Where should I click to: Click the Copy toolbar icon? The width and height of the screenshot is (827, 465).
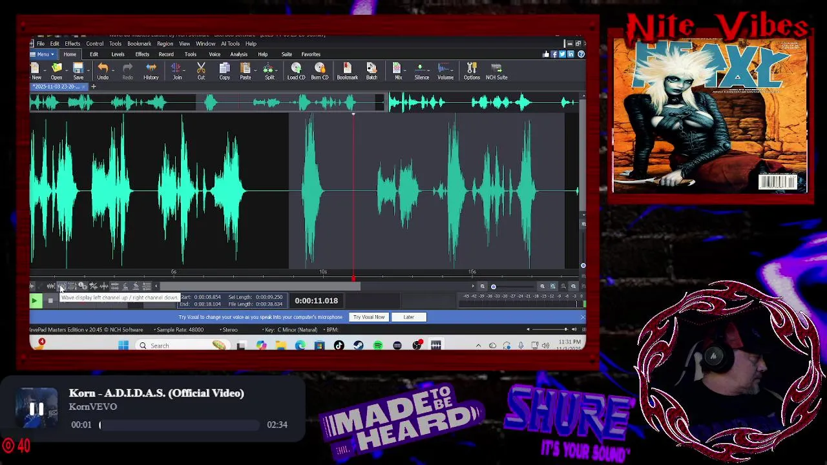pyautogui.click(x=224, y=71)
